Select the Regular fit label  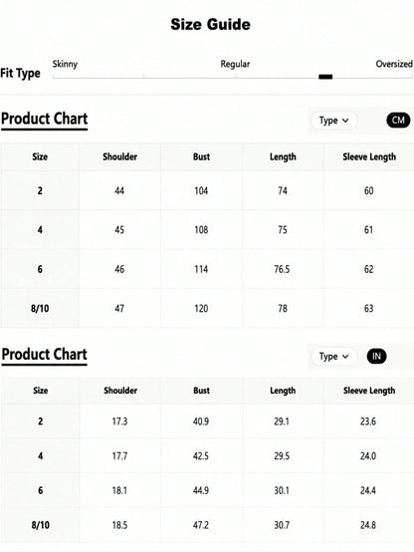(235, 64)
